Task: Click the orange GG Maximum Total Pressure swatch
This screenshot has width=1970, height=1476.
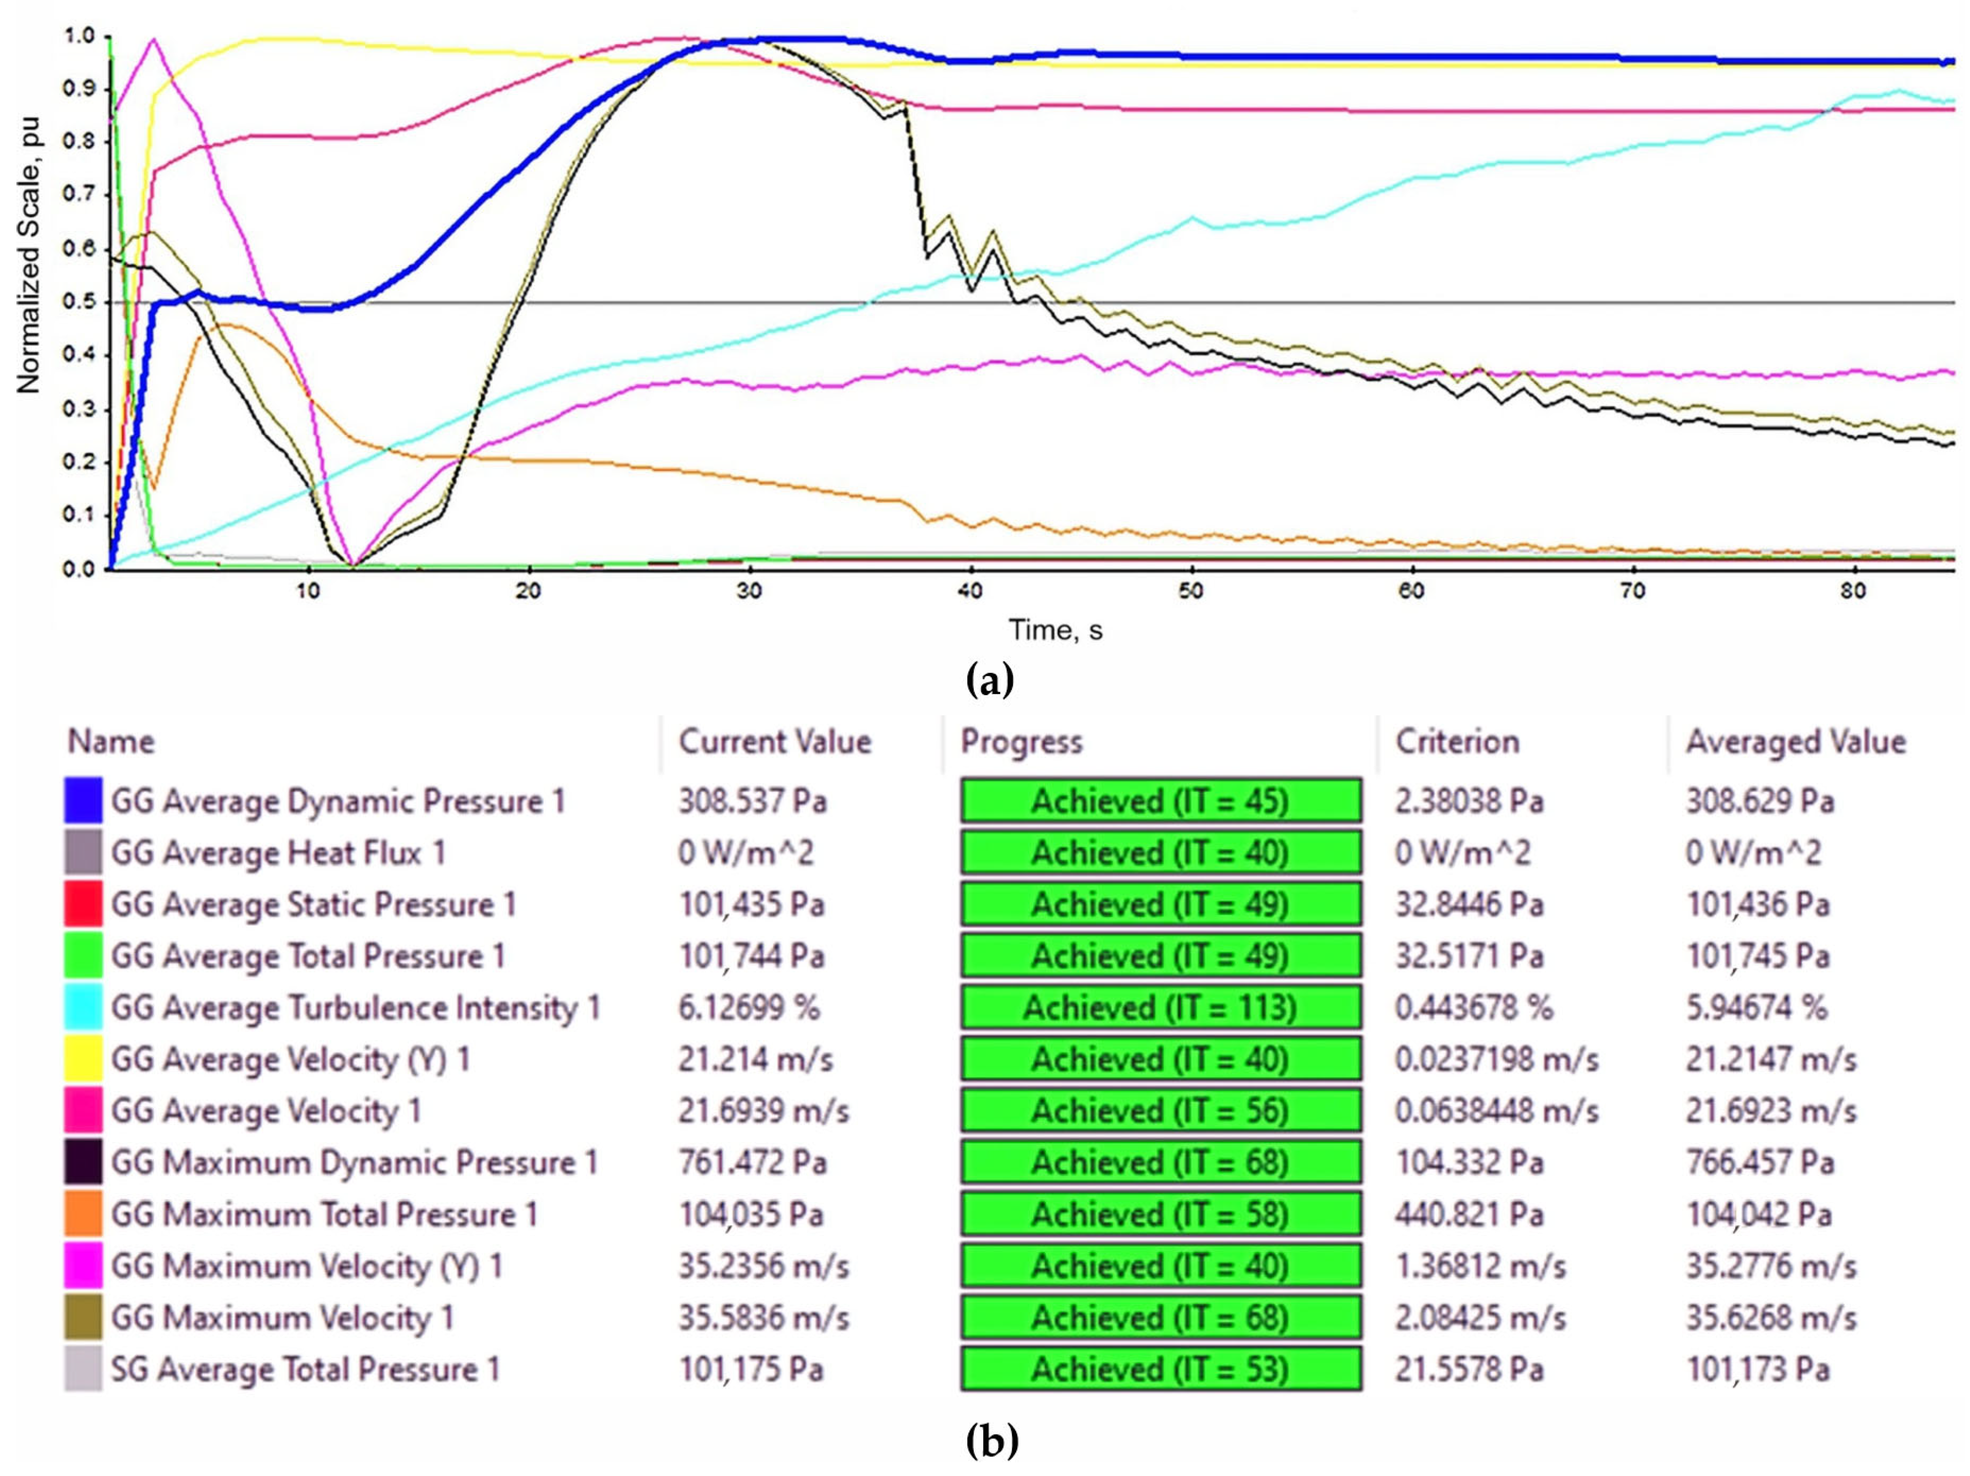Action: click(83, 1213)
